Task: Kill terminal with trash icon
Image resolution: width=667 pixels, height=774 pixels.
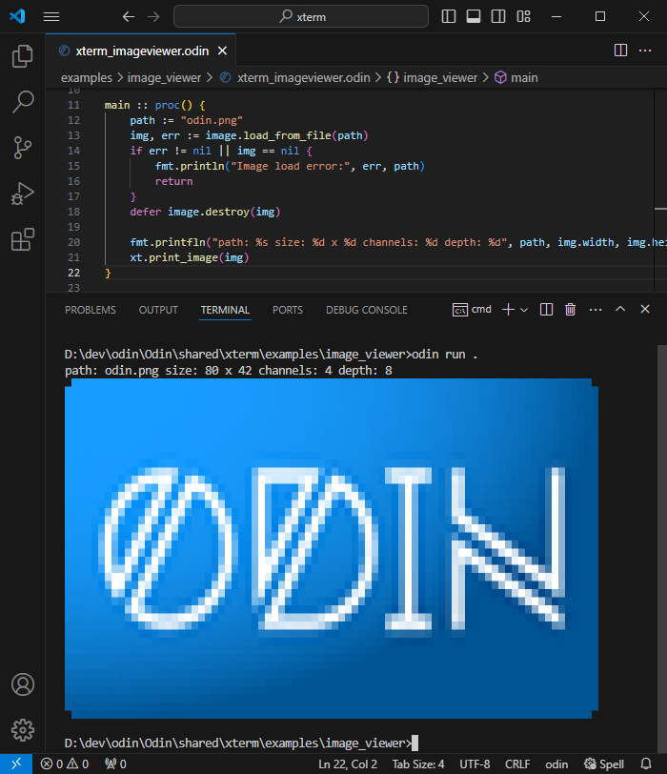Action: (571, 310)
